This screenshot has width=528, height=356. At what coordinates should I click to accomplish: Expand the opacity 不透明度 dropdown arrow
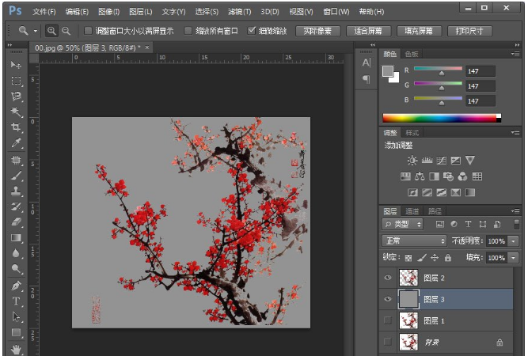(513, 240)
